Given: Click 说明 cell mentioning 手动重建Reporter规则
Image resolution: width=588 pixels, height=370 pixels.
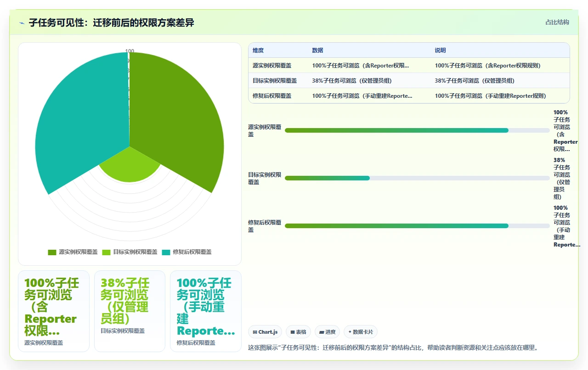Looking at the screenshot, I should [x=491, y=96].
